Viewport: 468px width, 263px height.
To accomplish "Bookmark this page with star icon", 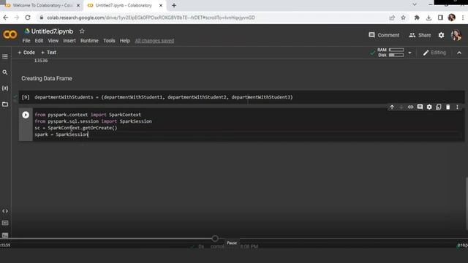I will click(403, 18).
